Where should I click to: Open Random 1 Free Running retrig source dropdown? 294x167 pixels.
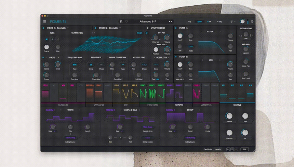(x=70, y=138)
